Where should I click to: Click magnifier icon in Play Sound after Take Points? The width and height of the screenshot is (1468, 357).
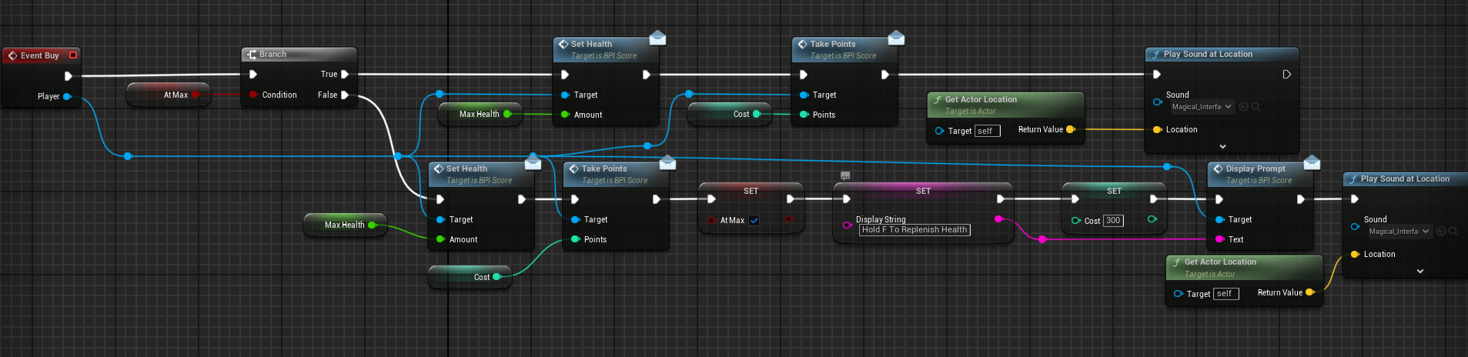pos(1256,107)
